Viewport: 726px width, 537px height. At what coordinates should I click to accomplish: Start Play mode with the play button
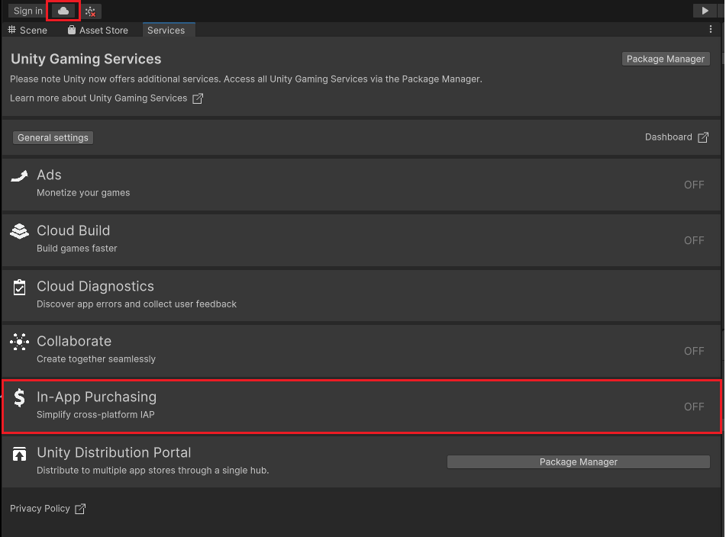pyautogui.click(x=705, y=11)
